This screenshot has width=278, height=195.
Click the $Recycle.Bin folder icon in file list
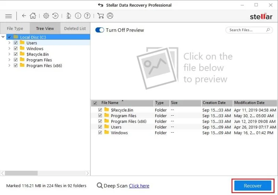(x=107, y=109)
